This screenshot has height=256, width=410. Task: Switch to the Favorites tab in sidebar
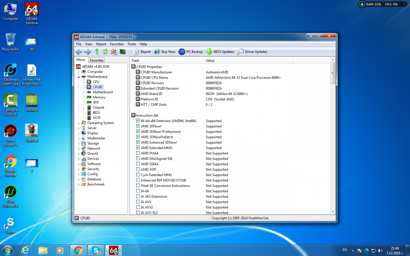(x=96, y=60)
